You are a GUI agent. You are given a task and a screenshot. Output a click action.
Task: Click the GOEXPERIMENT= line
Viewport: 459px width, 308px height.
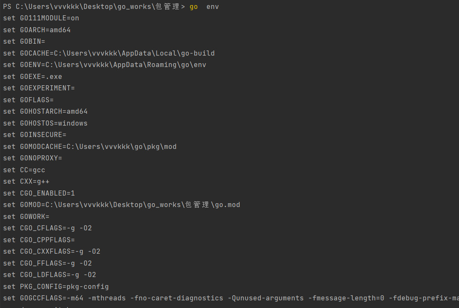[39, 88]
